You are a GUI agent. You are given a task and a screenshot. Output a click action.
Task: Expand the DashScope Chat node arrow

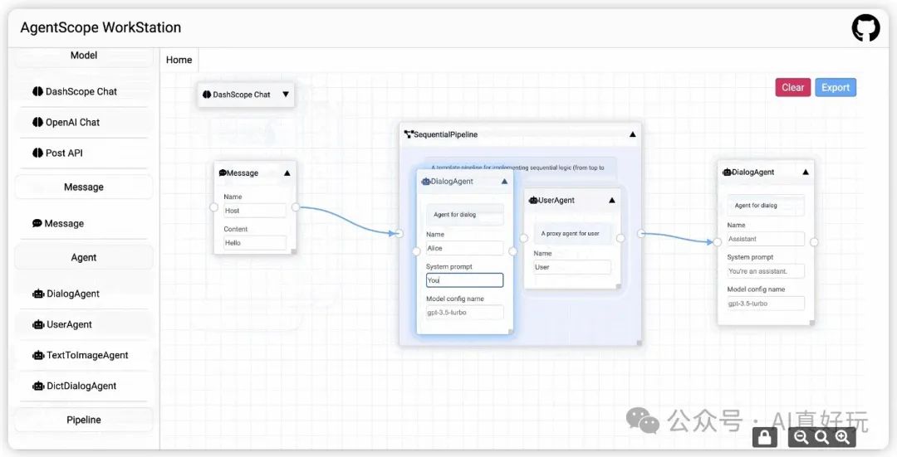[x=286, y=95]
